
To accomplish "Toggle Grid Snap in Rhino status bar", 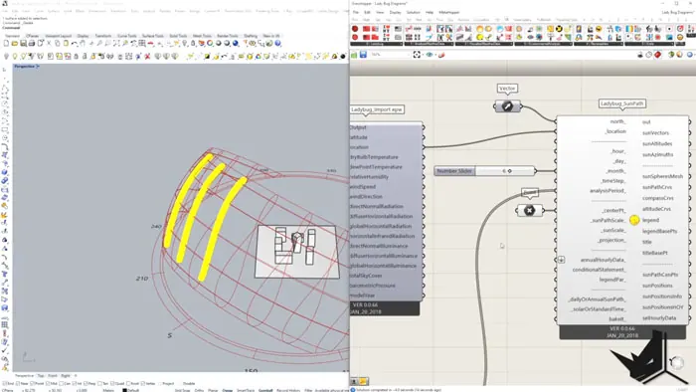I will [x=182, y=390].
